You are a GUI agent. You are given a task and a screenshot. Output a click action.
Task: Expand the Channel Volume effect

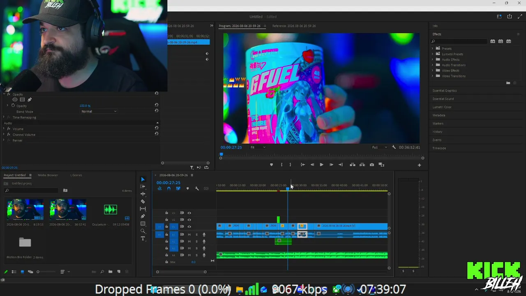4,135
